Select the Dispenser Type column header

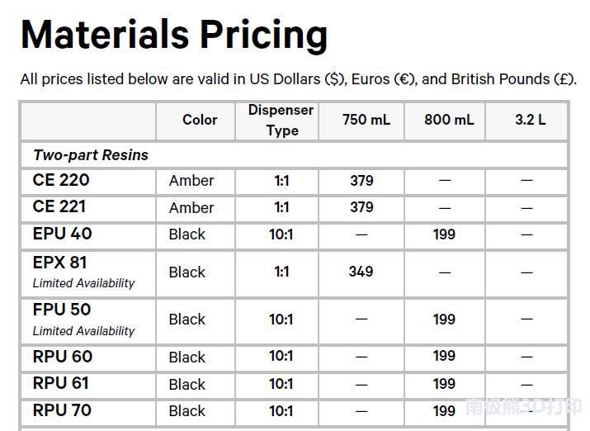tap(281, 120)
